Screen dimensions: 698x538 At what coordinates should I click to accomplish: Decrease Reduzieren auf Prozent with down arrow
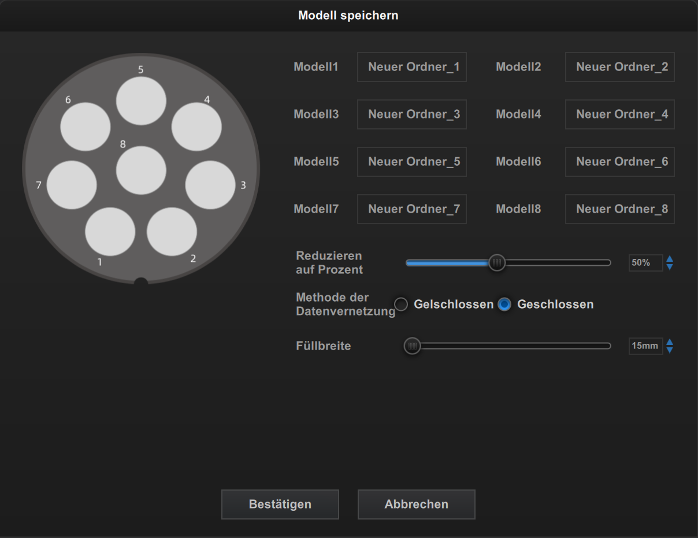670,267
